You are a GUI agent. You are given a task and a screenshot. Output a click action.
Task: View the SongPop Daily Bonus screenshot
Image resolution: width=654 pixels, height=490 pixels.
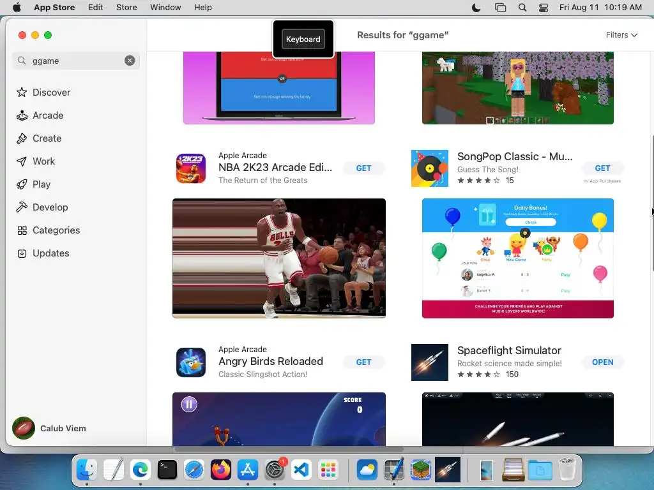click(517, 258)
